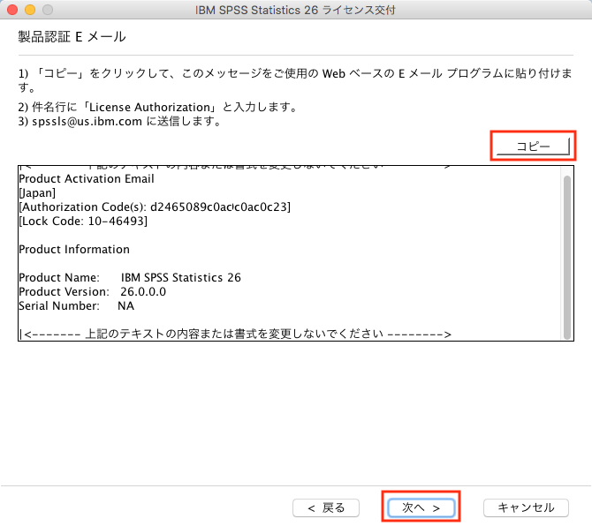Go back with < 戻る button
The width and height of the screenshot is (592, 526).
tap(326, 507)
